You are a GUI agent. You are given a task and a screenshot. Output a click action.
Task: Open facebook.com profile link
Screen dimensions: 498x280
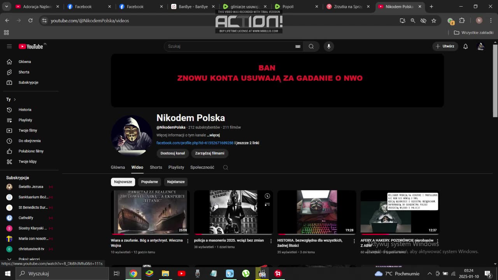tap(195, 143)
